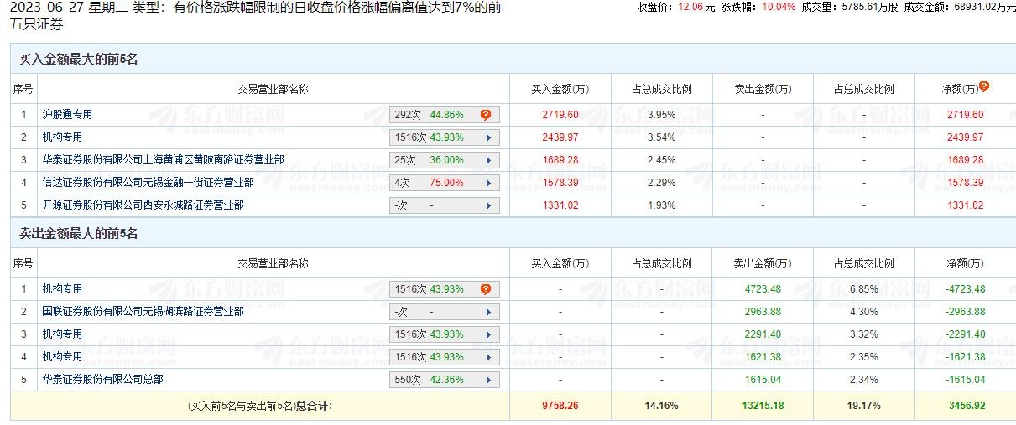The height and width of the screenshot is (425, 1016).
Task: Open 华泰证券股份有限公司总部 link
Action: tap(102, 380)
